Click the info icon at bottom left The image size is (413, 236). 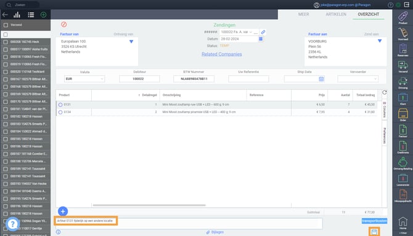[x=58, y=232]
